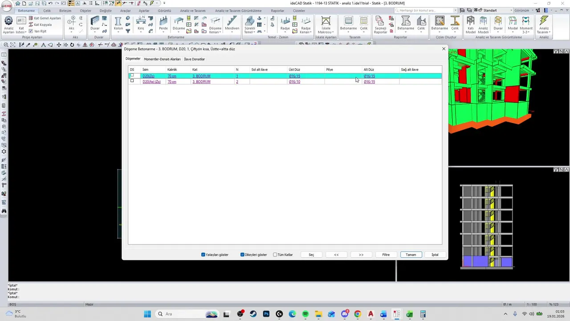Select the Kiriş tool
This screenshot has height=321, width=570.
point(141,24)
